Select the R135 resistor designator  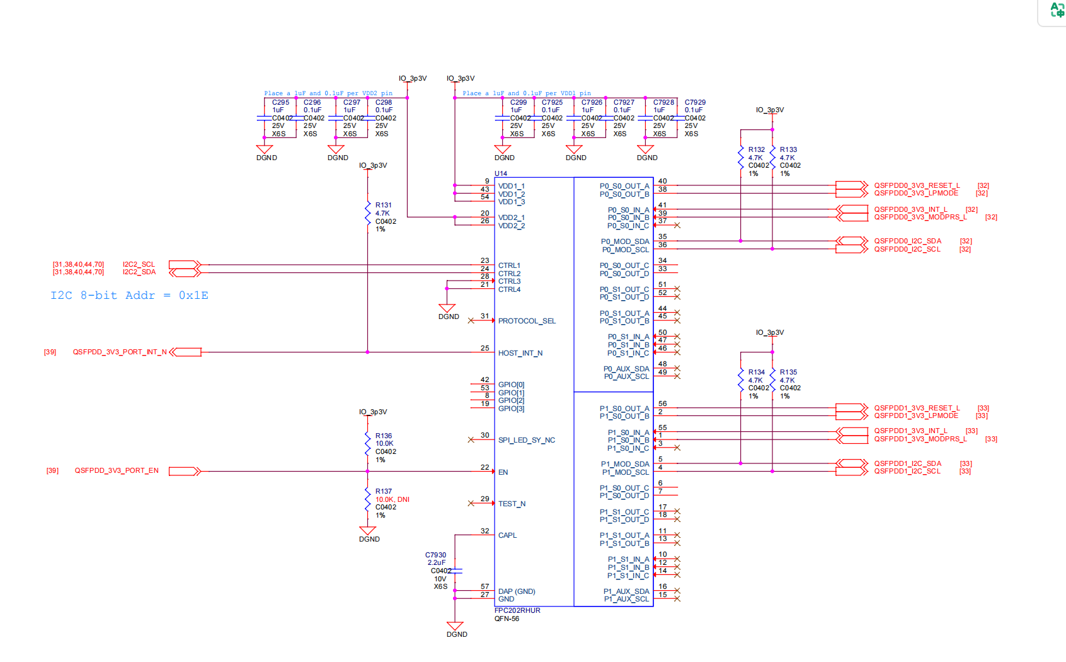(x=788, y=372)
